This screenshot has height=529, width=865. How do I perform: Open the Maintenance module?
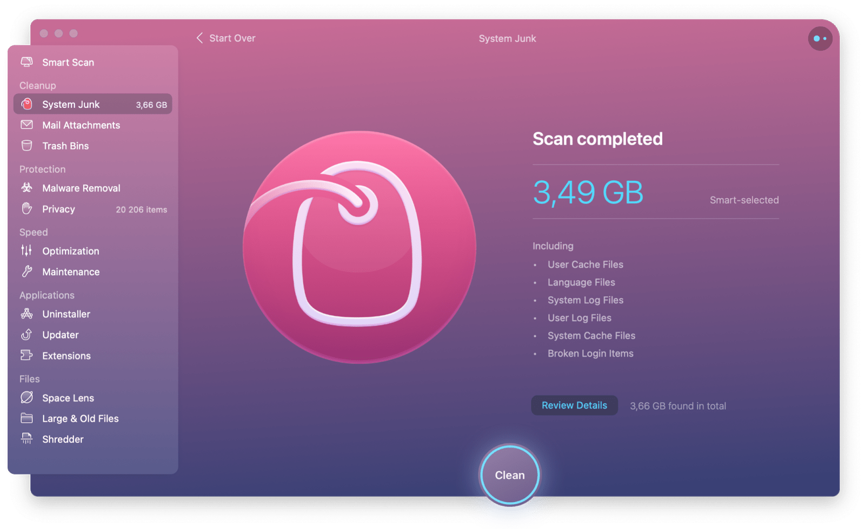pos(92,272)
